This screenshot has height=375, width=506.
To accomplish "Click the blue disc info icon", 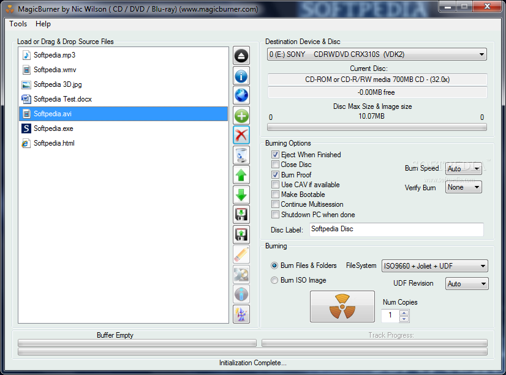I will tap(241, 76).
